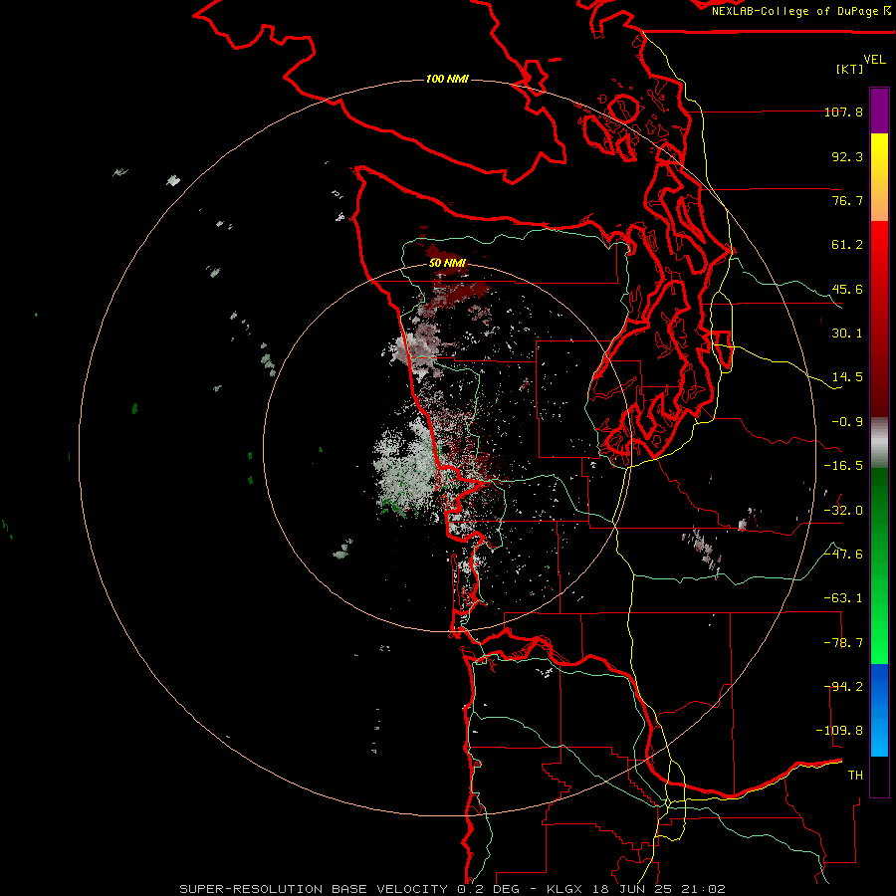Click the blue segment of the color bar
This screenshot has height=896, width=896.
click(x=879, y=710)
